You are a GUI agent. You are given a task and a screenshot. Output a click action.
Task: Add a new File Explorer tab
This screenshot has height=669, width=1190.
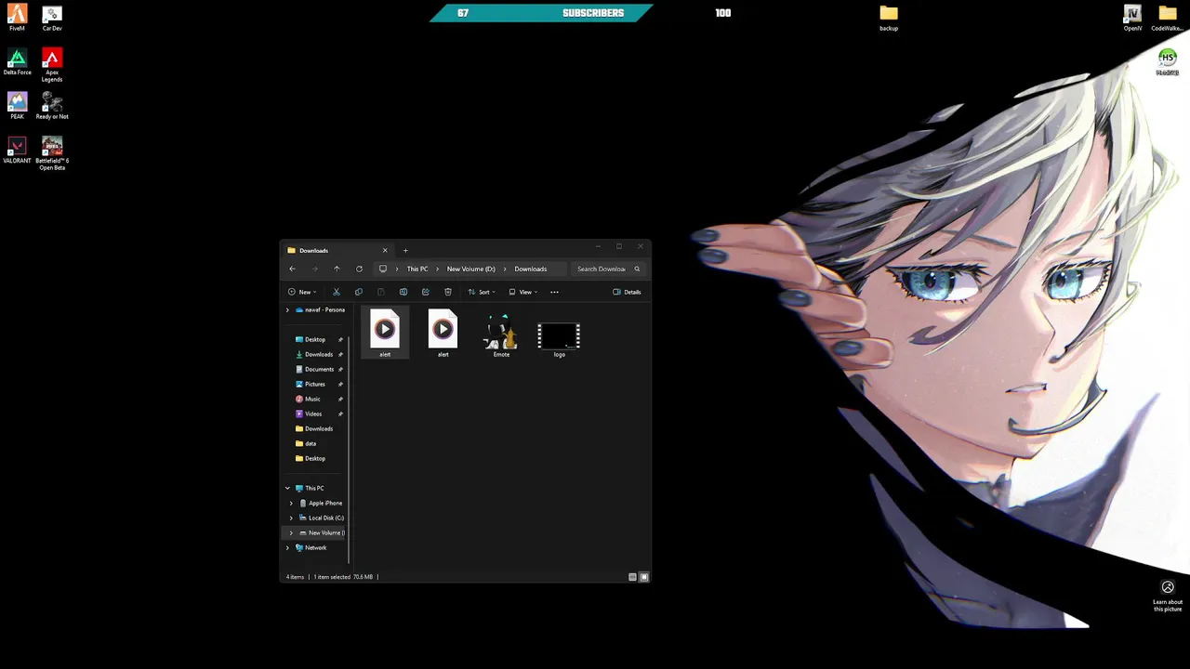pos(405,250)
